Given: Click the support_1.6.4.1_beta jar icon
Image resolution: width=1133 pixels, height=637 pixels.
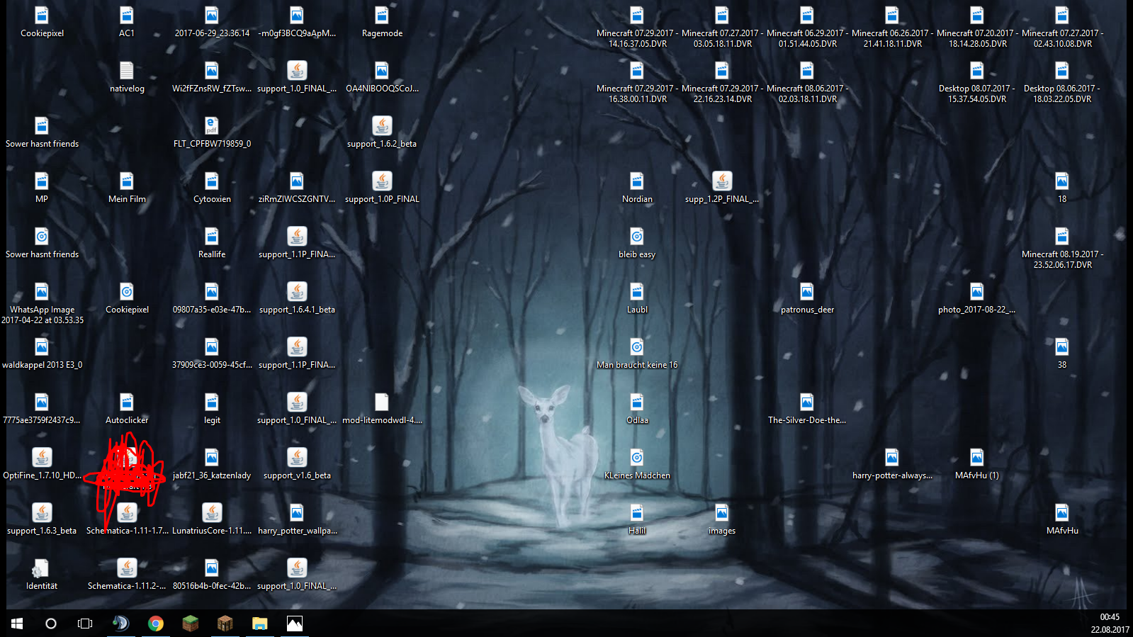Looking at the screenshot, I should tap(297, 292).
